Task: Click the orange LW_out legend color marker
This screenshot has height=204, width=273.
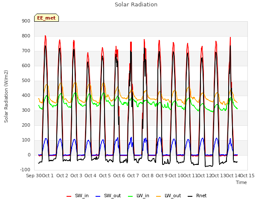Action: tap(159, 196)
